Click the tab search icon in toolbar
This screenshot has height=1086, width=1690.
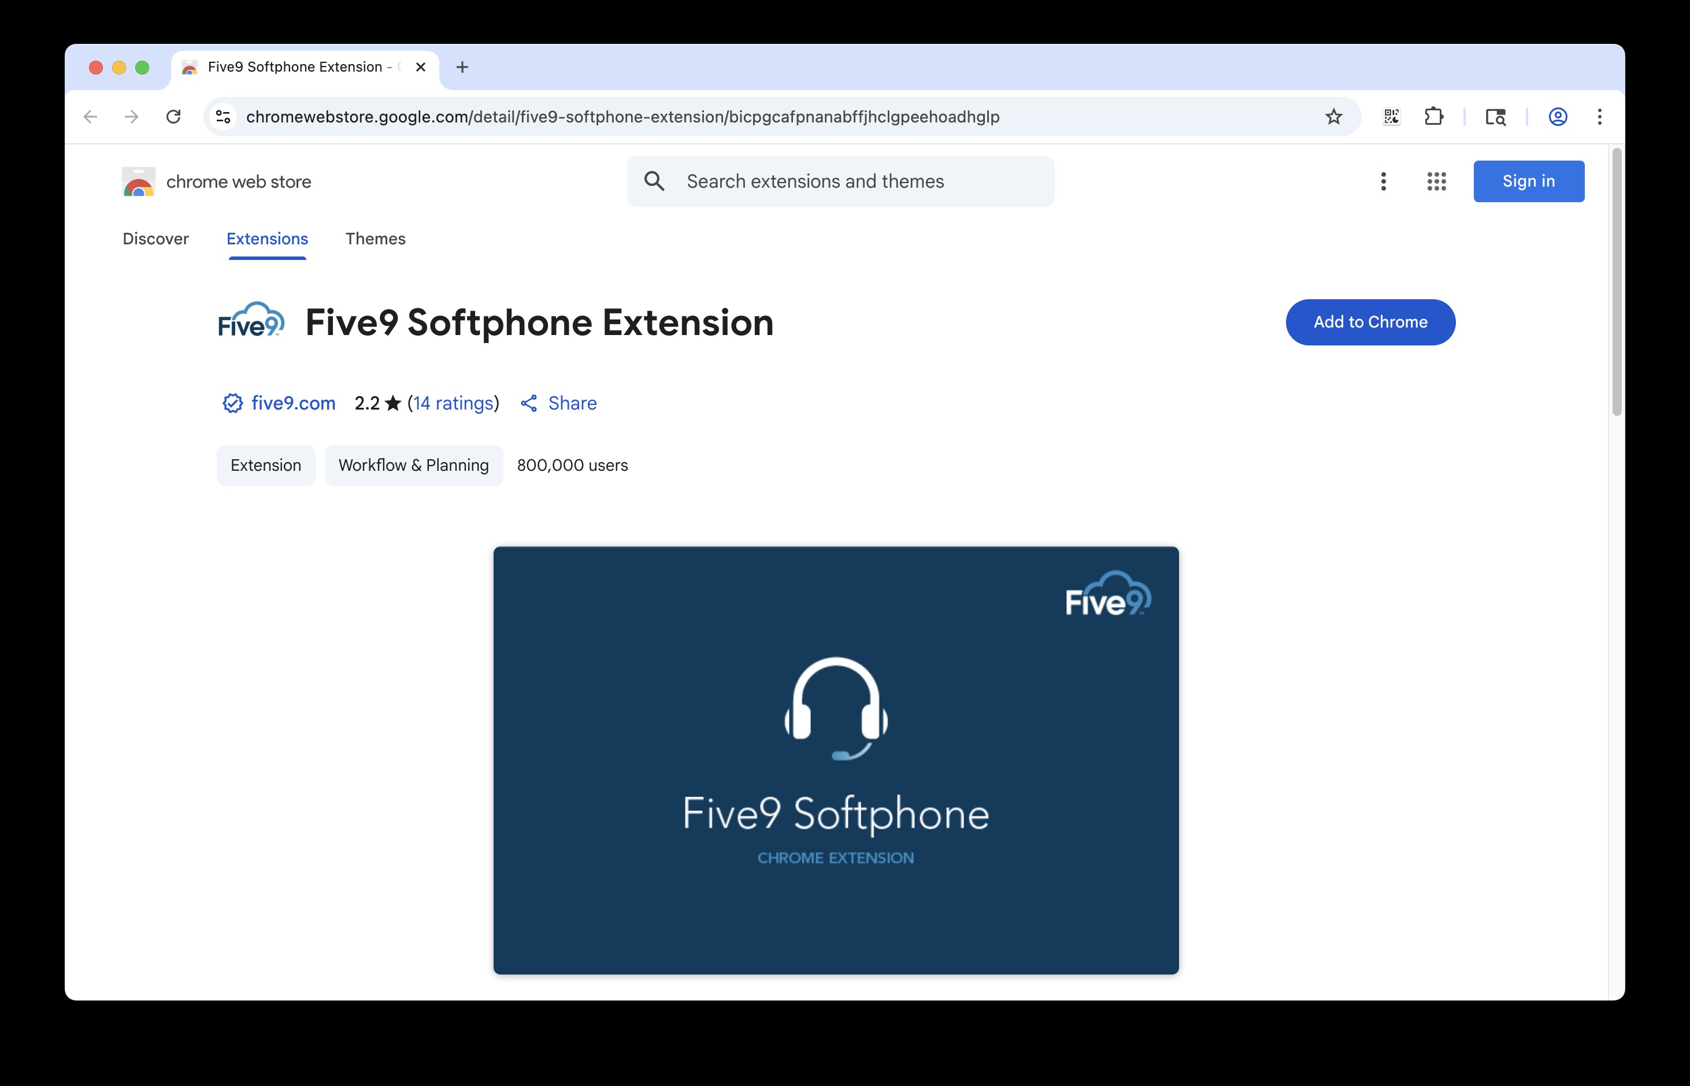point(1495,116)
